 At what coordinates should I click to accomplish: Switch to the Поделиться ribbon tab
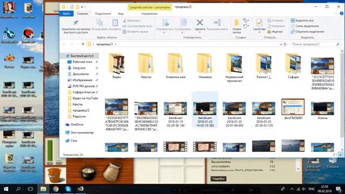[103, 13]
